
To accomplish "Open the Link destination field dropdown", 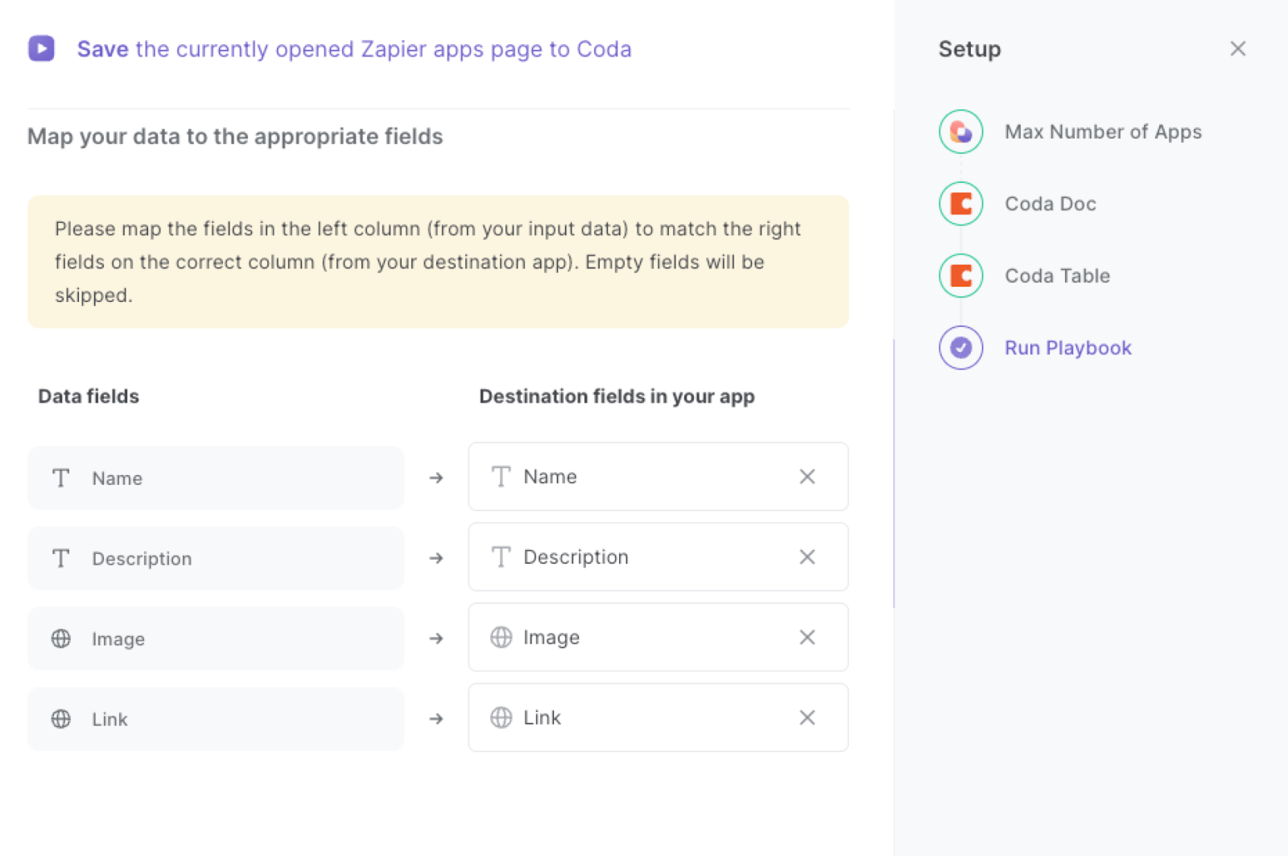I will pyautogui.click(x=658, y=717).
